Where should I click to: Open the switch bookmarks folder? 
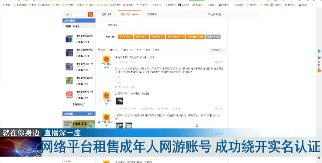pos(102,5)
